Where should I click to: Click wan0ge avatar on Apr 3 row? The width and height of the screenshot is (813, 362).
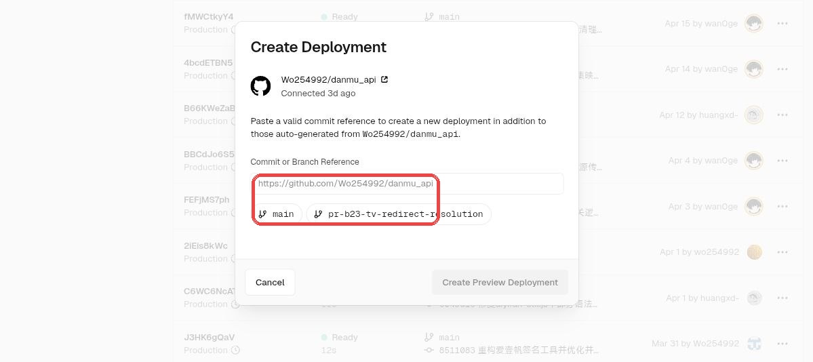point(754,206)
